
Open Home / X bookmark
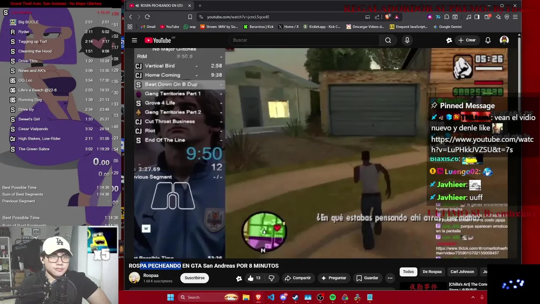[288, 27]
